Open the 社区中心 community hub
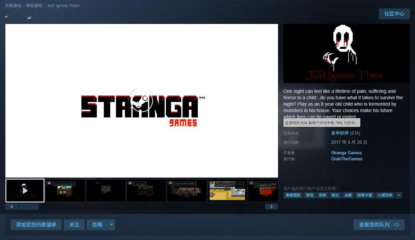Image resolution: width=415 pixels, height=240 pixels. [x=394, y=14]
